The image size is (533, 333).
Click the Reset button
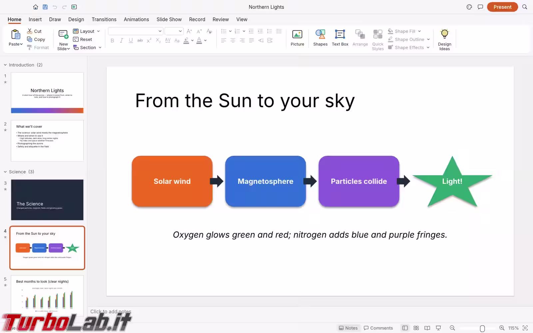click(x=83, y=39)
